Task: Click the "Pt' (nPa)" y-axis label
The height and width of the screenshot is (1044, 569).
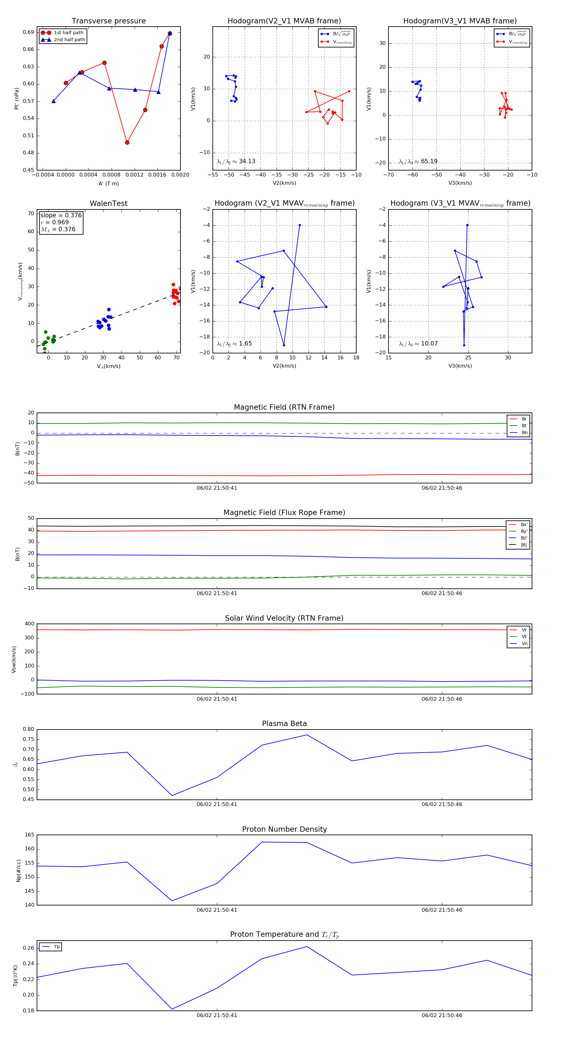Action: coord(17,98)
